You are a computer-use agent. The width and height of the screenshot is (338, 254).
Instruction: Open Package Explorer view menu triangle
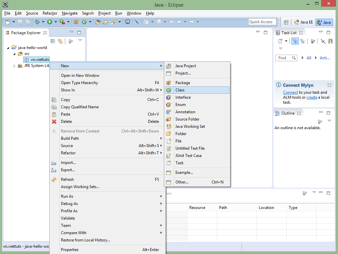click(80, 40)
